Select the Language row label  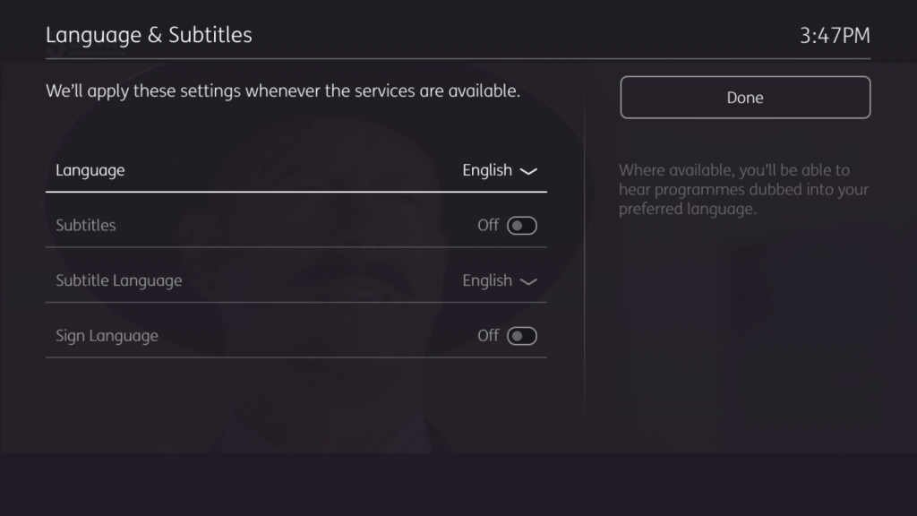pyautogui.click(x=90, y=170)
